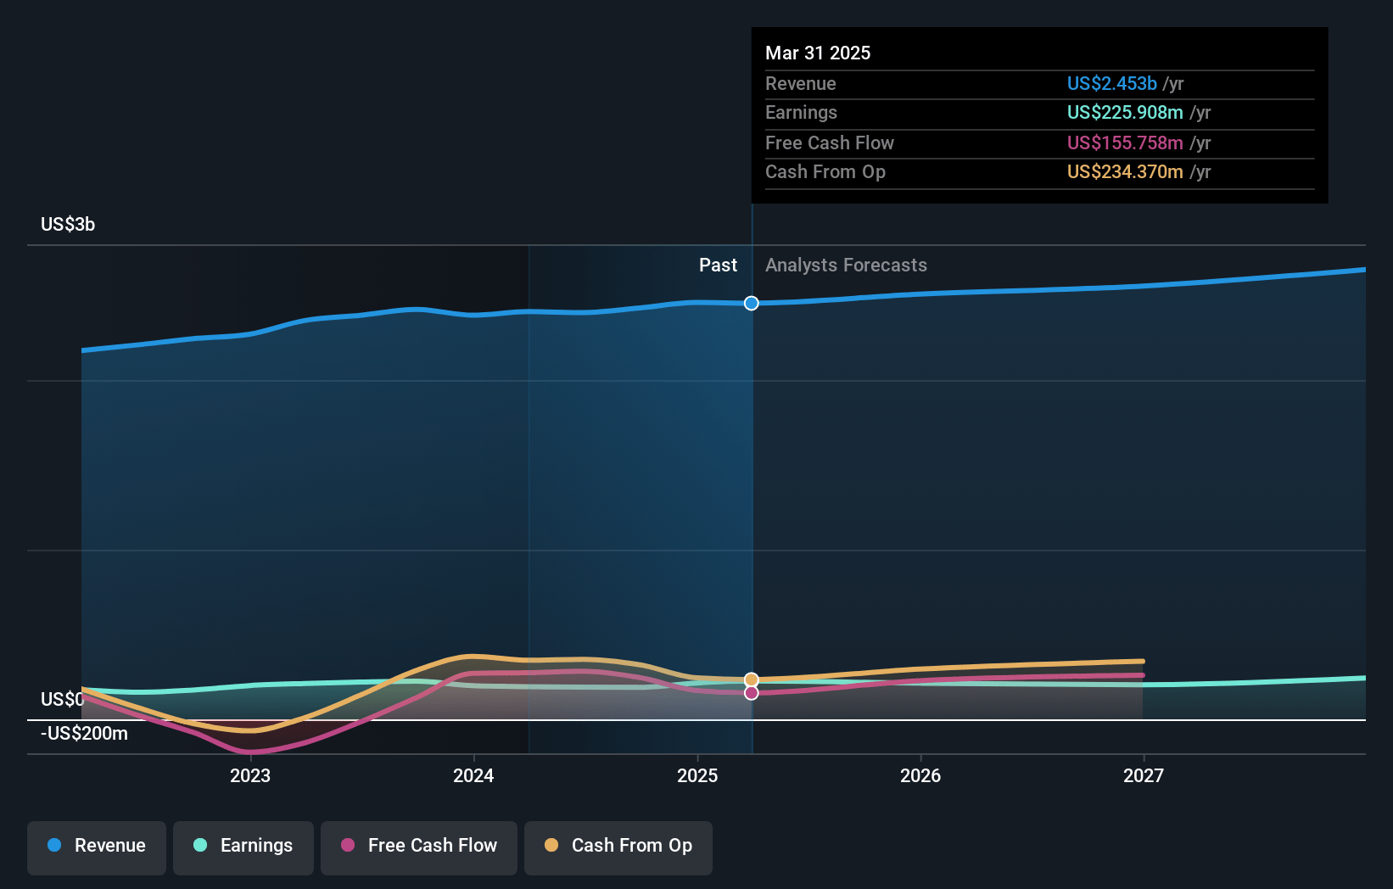Click the Mar 31 2025 tooltip header
The image size is (1393, 889).
(818, 53)
